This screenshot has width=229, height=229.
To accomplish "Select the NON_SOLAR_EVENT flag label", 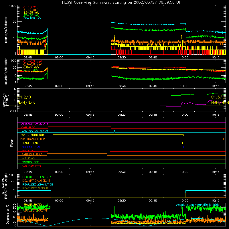I will point(35,131).
